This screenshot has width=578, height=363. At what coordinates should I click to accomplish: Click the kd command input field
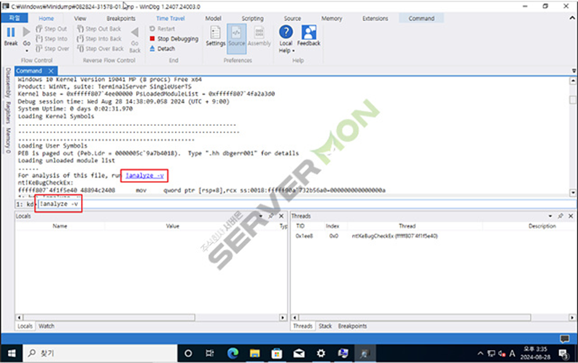pyautogui.click(x=306, y=204)
